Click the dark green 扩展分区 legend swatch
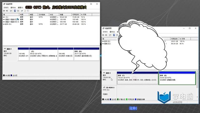 118,99
